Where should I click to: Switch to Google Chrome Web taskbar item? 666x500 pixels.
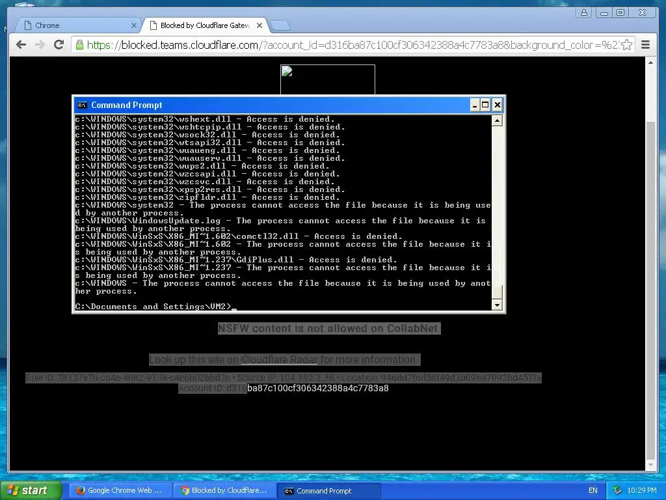[120, 490]
